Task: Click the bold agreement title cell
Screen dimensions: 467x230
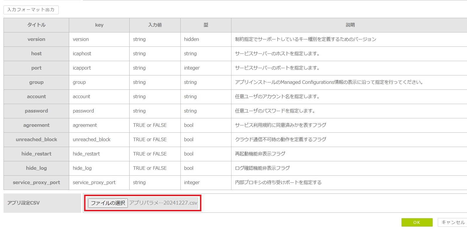Action: pos(36,125)
